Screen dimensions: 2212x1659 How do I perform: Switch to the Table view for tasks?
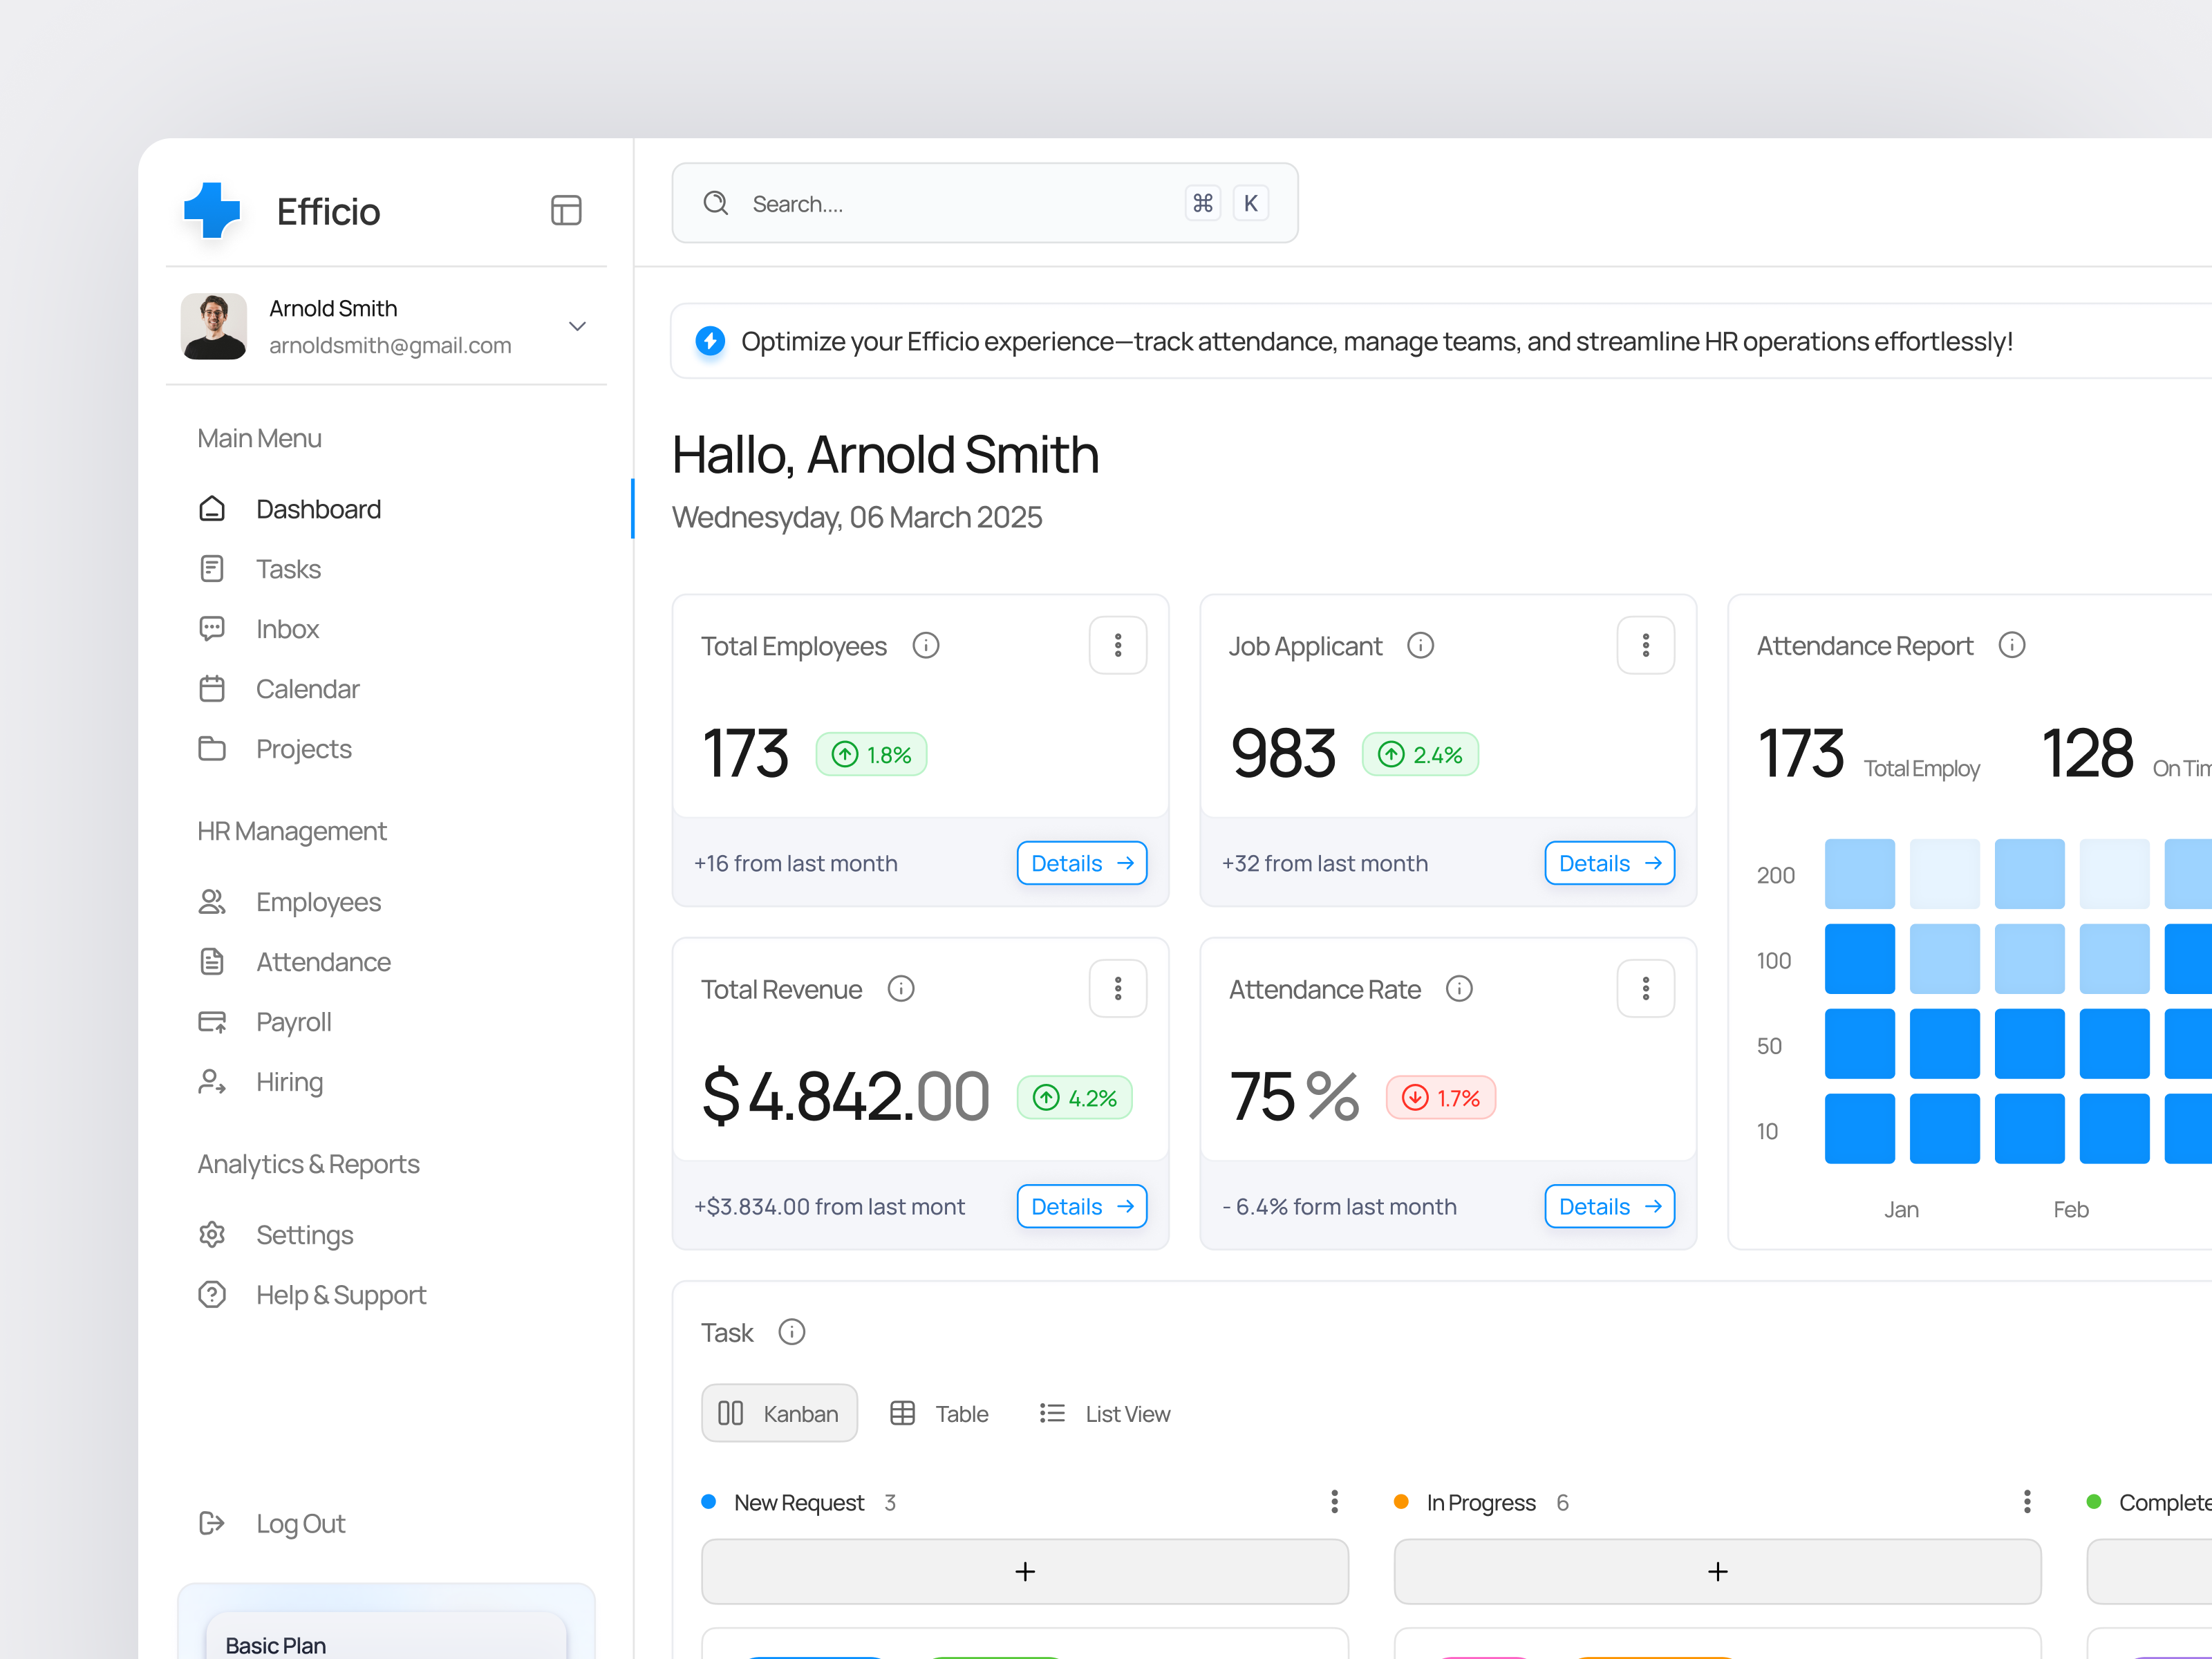point(938,1413)
